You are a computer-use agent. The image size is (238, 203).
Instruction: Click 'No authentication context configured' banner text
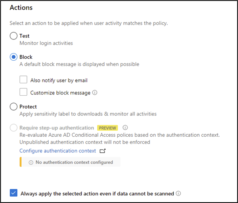click(x=74, y=162)
